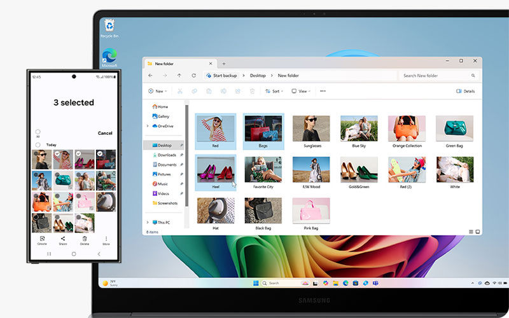Toggle the All selection circle on the phone
Viewport: 509px width, 318px height.
[x=38, y=132]
